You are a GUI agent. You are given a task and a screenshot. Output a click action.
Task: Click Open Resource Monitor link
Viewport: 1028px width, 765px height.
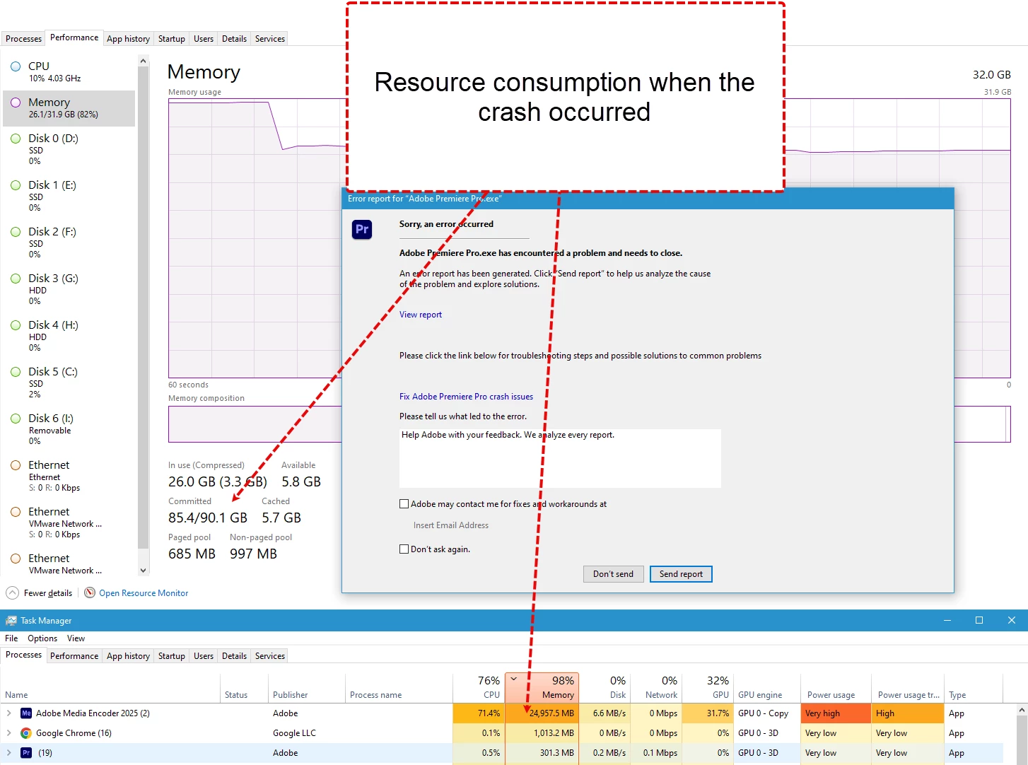[x=144, y=593]
